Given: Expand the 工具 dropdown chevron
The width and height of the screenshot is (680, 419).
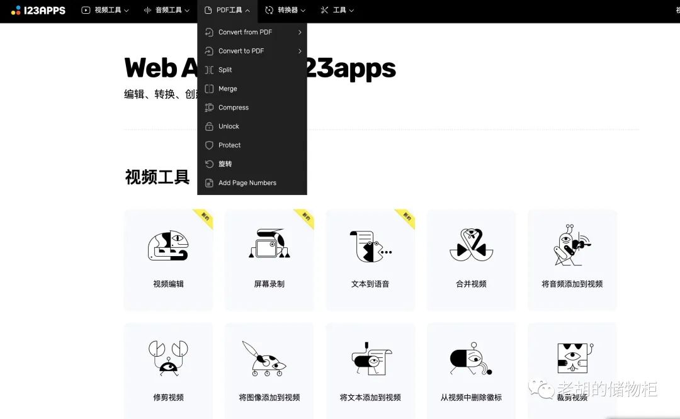Looking at the screenshot, I should [351, 11].
